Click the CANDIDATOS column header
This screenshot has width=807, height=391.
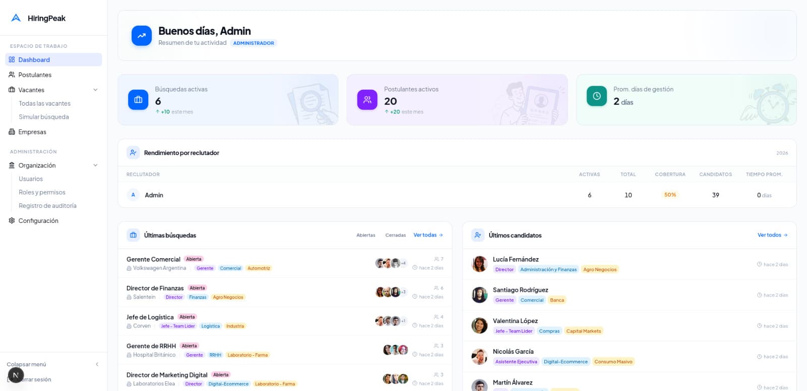tap(715, 175)
